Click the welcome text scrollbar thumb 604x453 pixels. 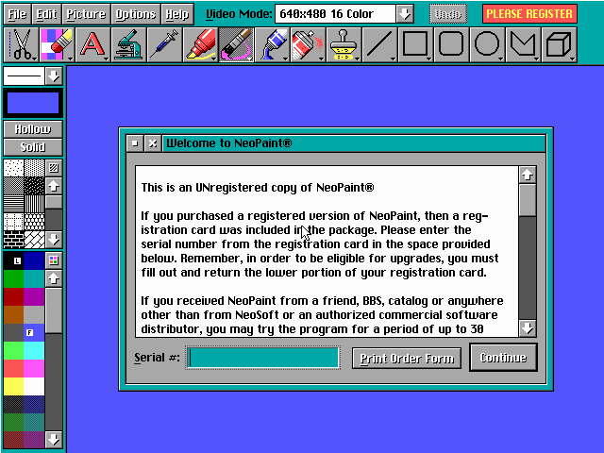[528, 200]
